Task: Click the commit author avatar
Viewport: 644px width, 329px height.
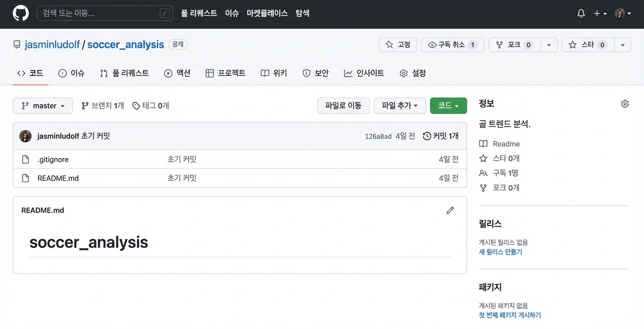Action: 25,136
